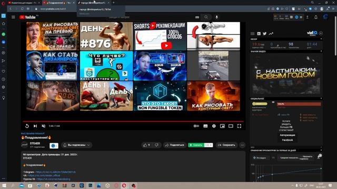Switch to the TikTok паркур tab
The height and width of the screenshot is (189, 337).
click(x=93, y=3)
